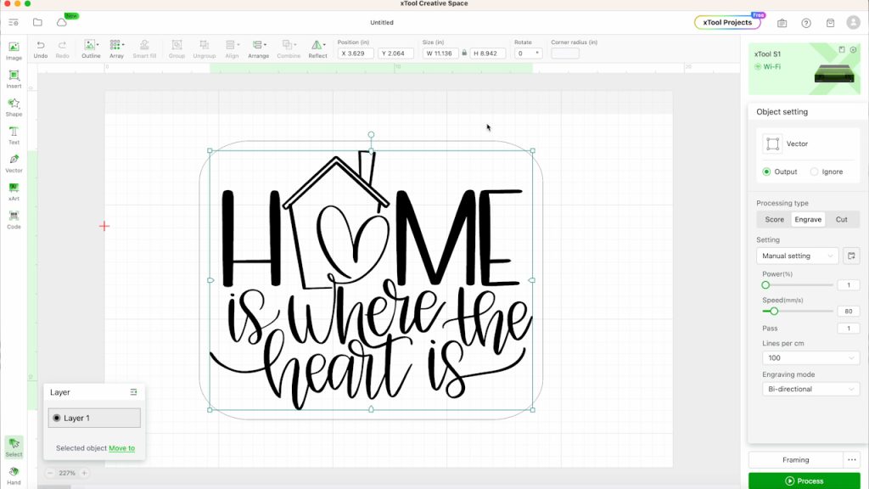This screenshot has width=869, height=489.
Task: Click the Speed slider handle
Action: [774, 311]
